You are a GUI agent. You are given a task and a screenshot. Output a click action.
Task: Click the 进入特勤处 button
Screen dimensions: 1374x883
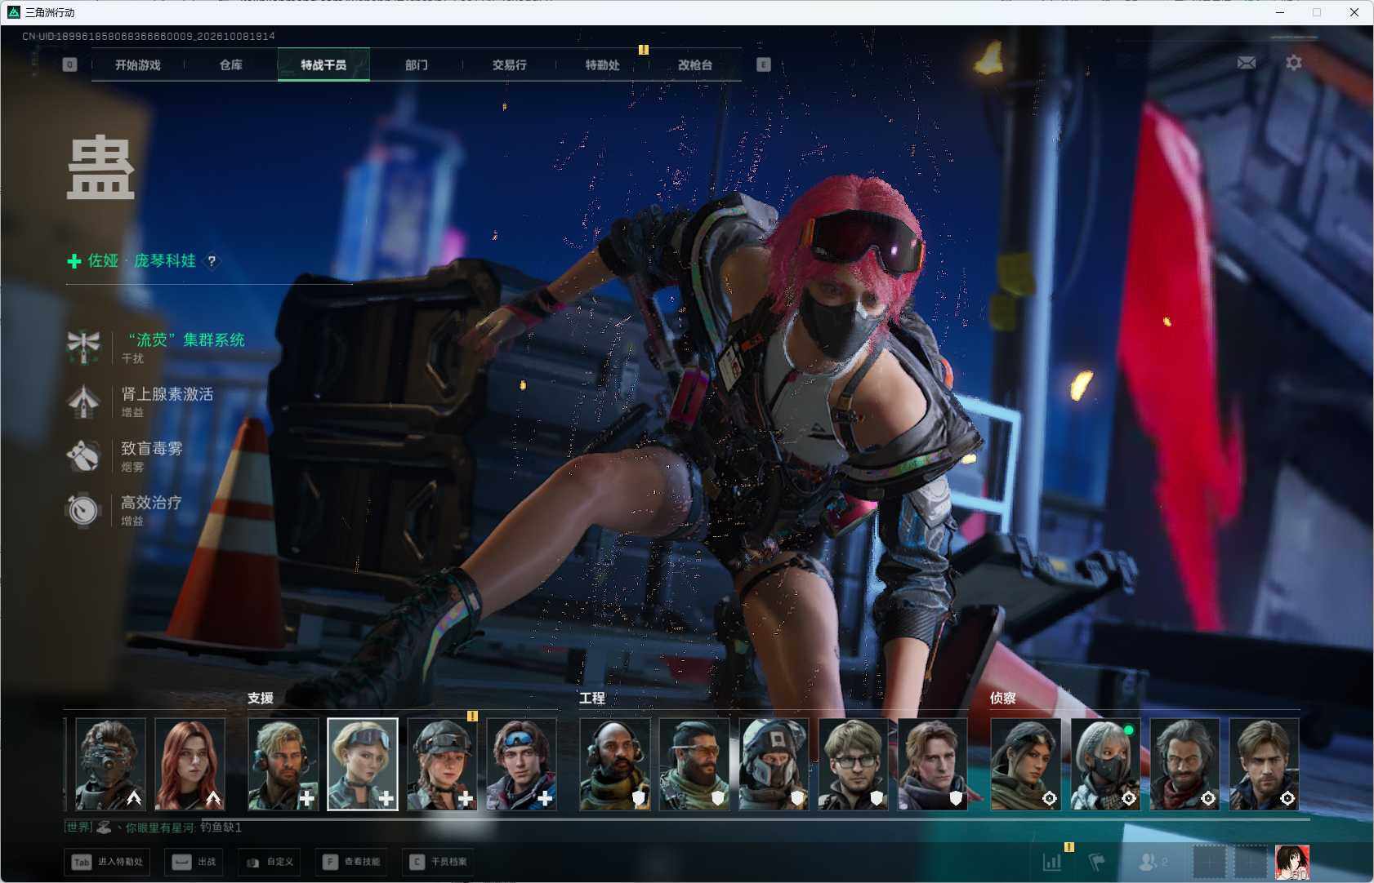point(107,862)
